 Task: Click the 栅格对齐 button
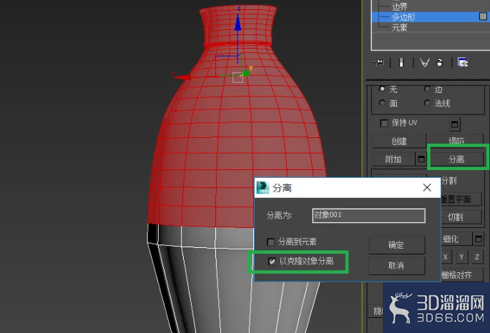click(x=461, y=275)
